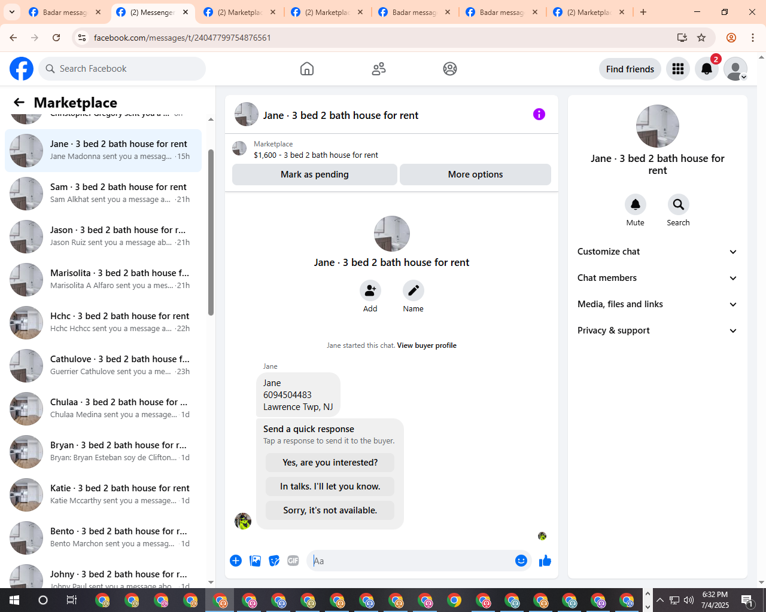Open Bryan's conversation
The width and height of the screenshot is (766, 612).
(x=103, y=452)
